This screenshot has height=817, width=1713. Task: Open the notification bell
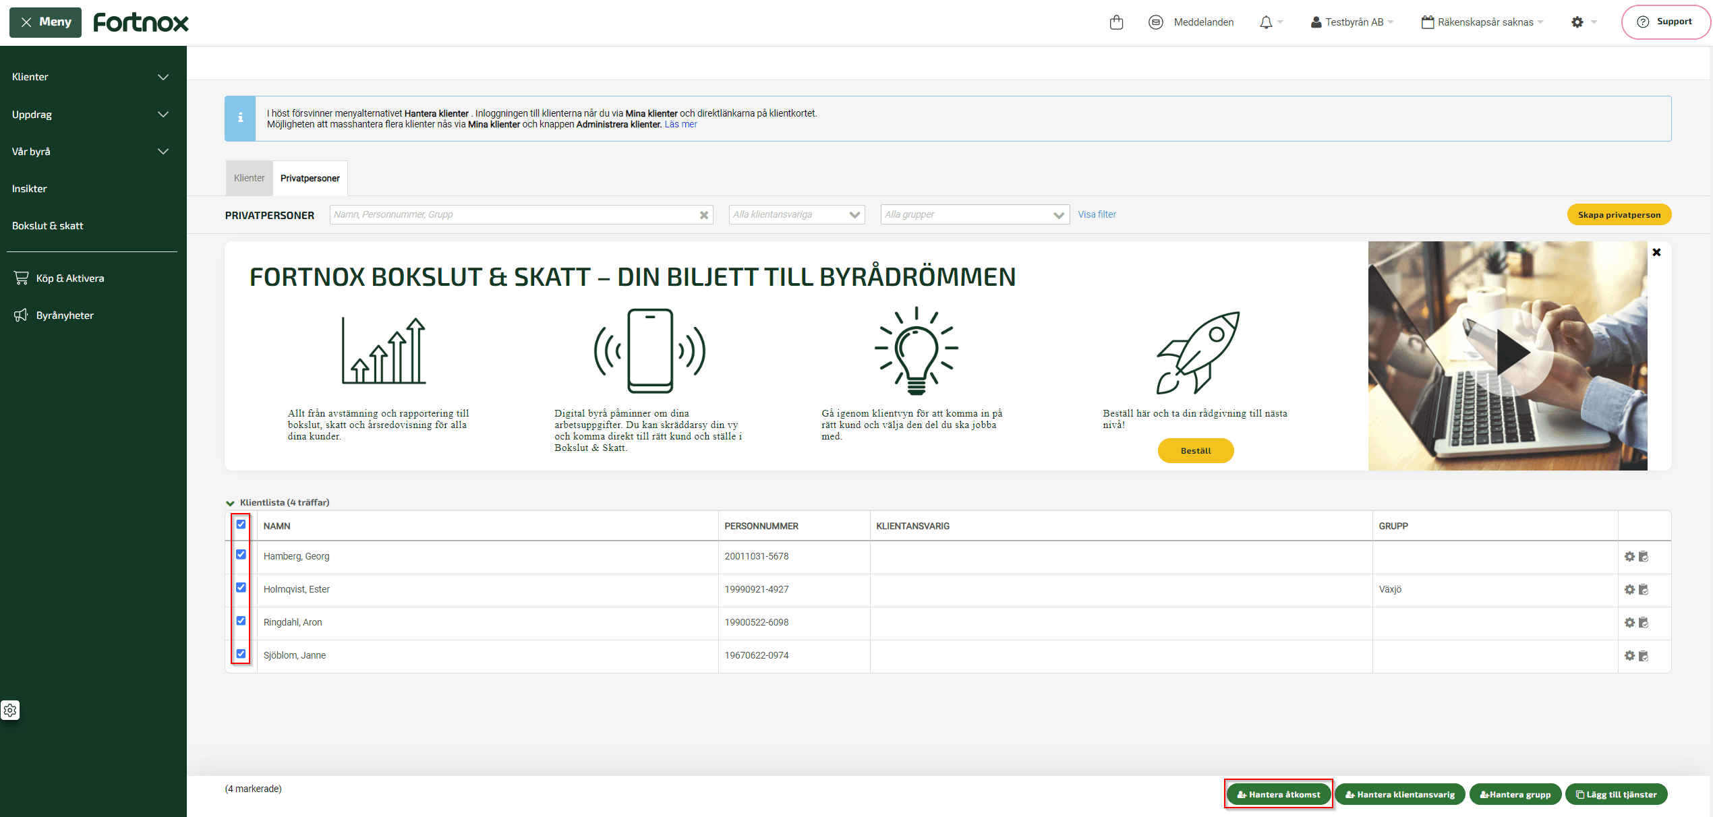pos(1266,22)
